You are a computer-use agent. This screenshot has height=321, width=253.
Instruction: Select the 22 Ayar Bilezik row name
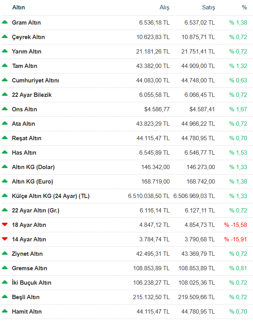[32, 95]
